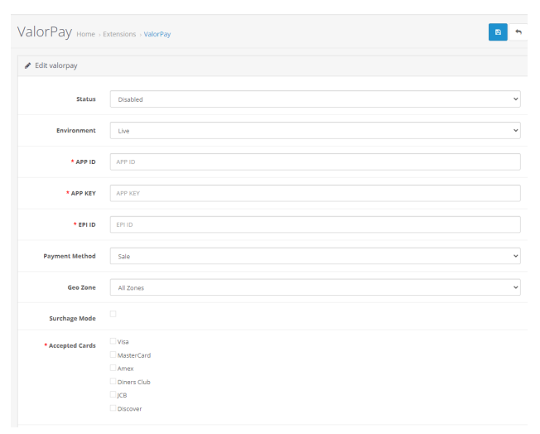Check the MasterCard checkbox
Viewport: 540px width, 434px height.
[x=113, y=354]
